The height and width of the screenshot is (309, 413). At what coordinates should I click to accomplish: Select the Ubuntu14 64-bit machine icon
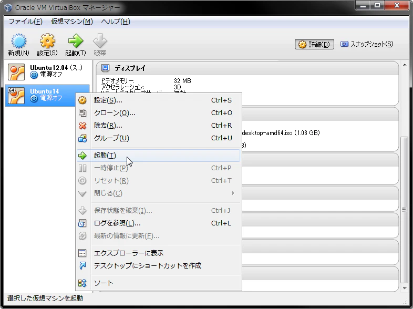pos(16,96)
